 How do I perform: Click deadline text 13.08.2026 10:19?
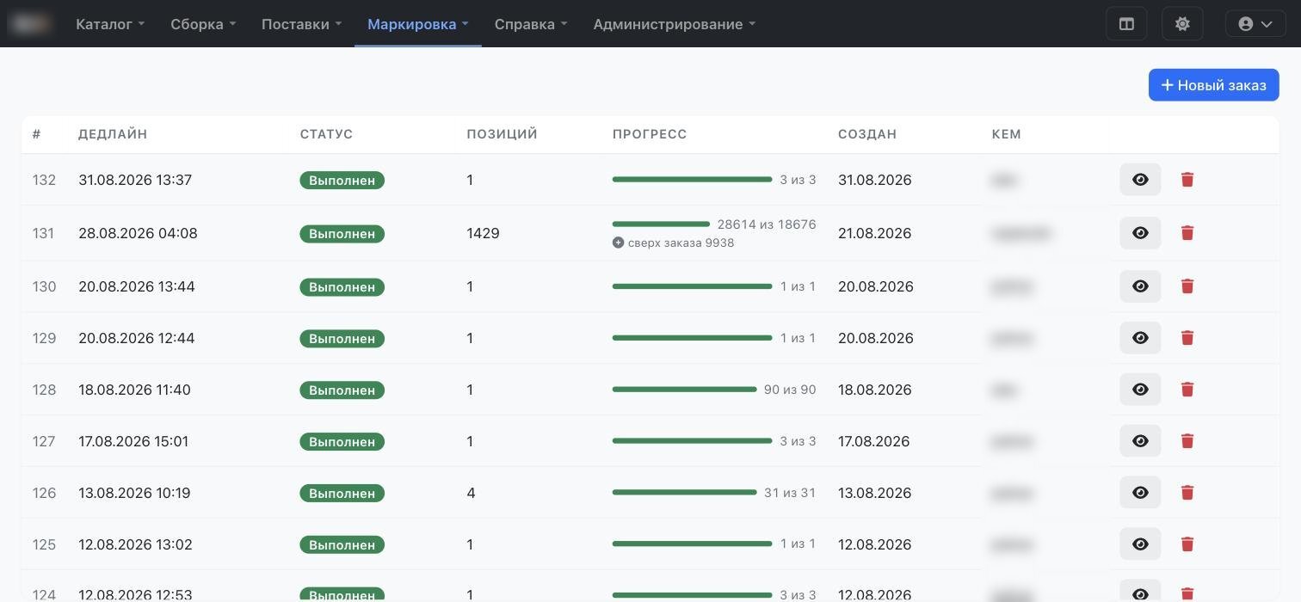click(x=134, y=493)
